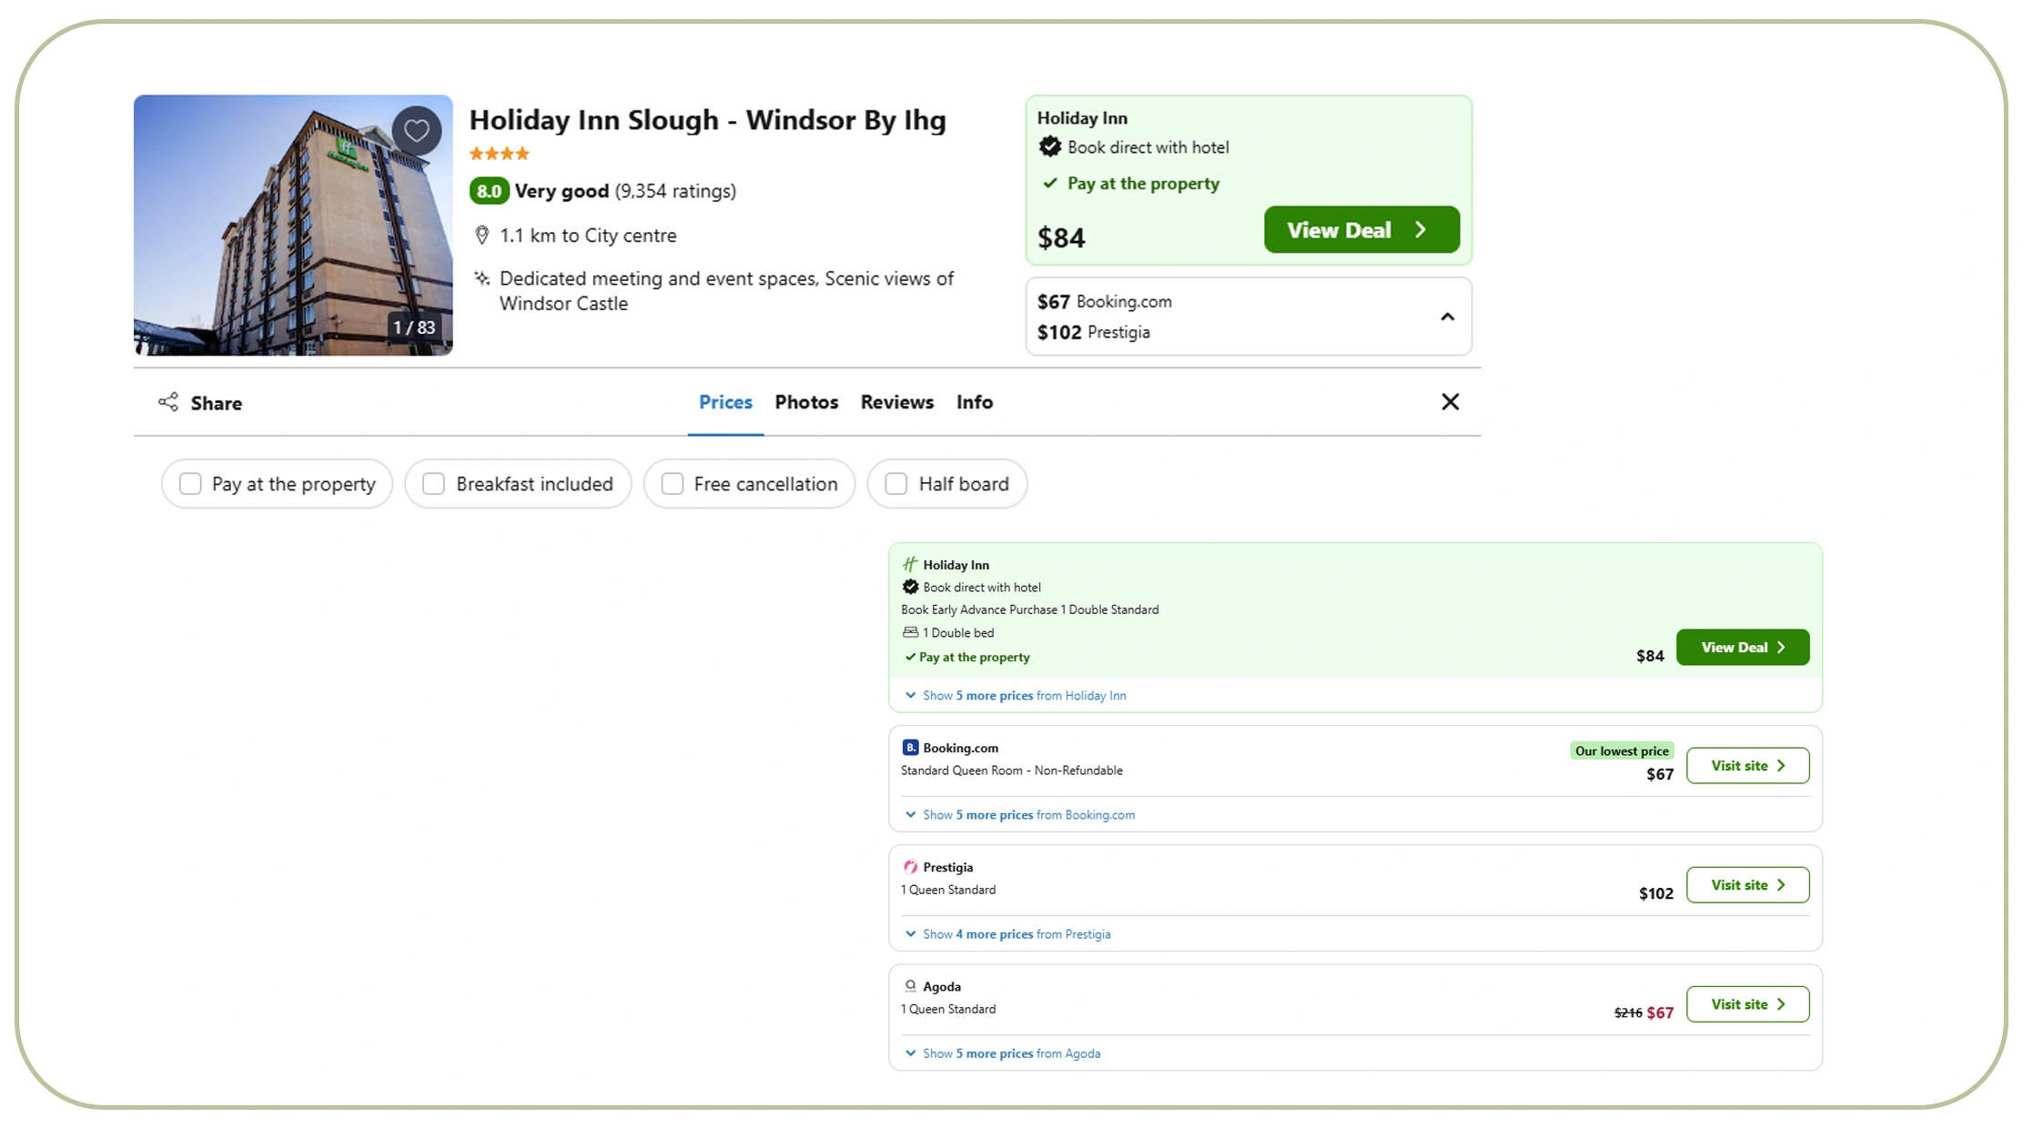Image resolution: width=2023 pixels, height=1128 pixels.
Task: Visit site for the Agoda offer
Action: point(1746,1003)
